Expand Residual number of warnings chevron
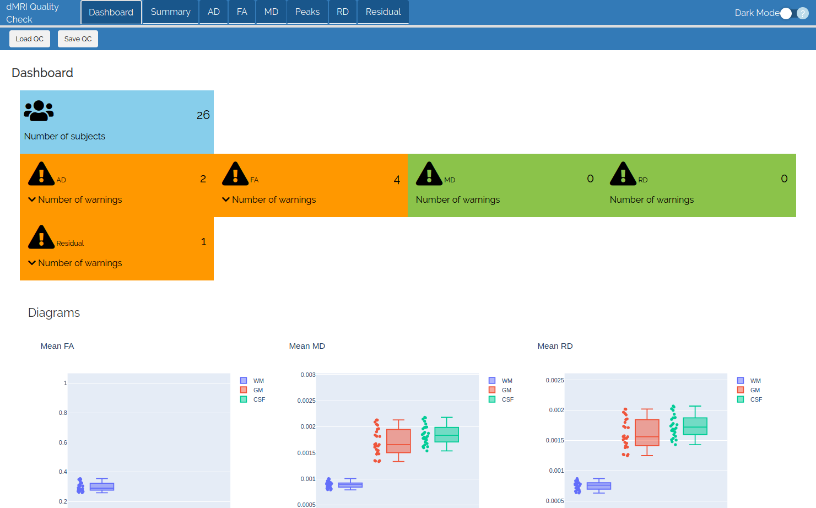The width and height of the screenshot is (816, 508). 32,263
